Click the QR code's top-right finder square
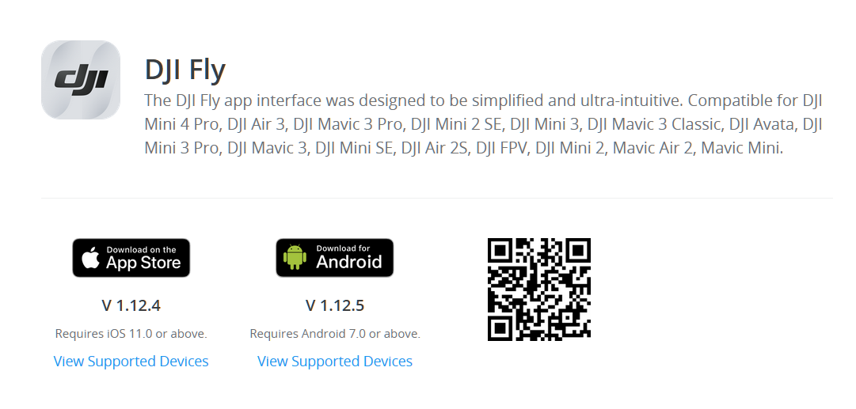This screenshot has width=856, height=409. click(579, 250)
